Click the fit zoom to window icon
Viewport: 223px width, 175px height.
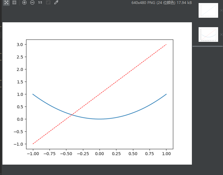[48, 2]
